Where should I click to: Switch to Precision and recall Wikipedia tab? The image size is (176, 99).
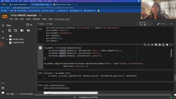[63, 5]
